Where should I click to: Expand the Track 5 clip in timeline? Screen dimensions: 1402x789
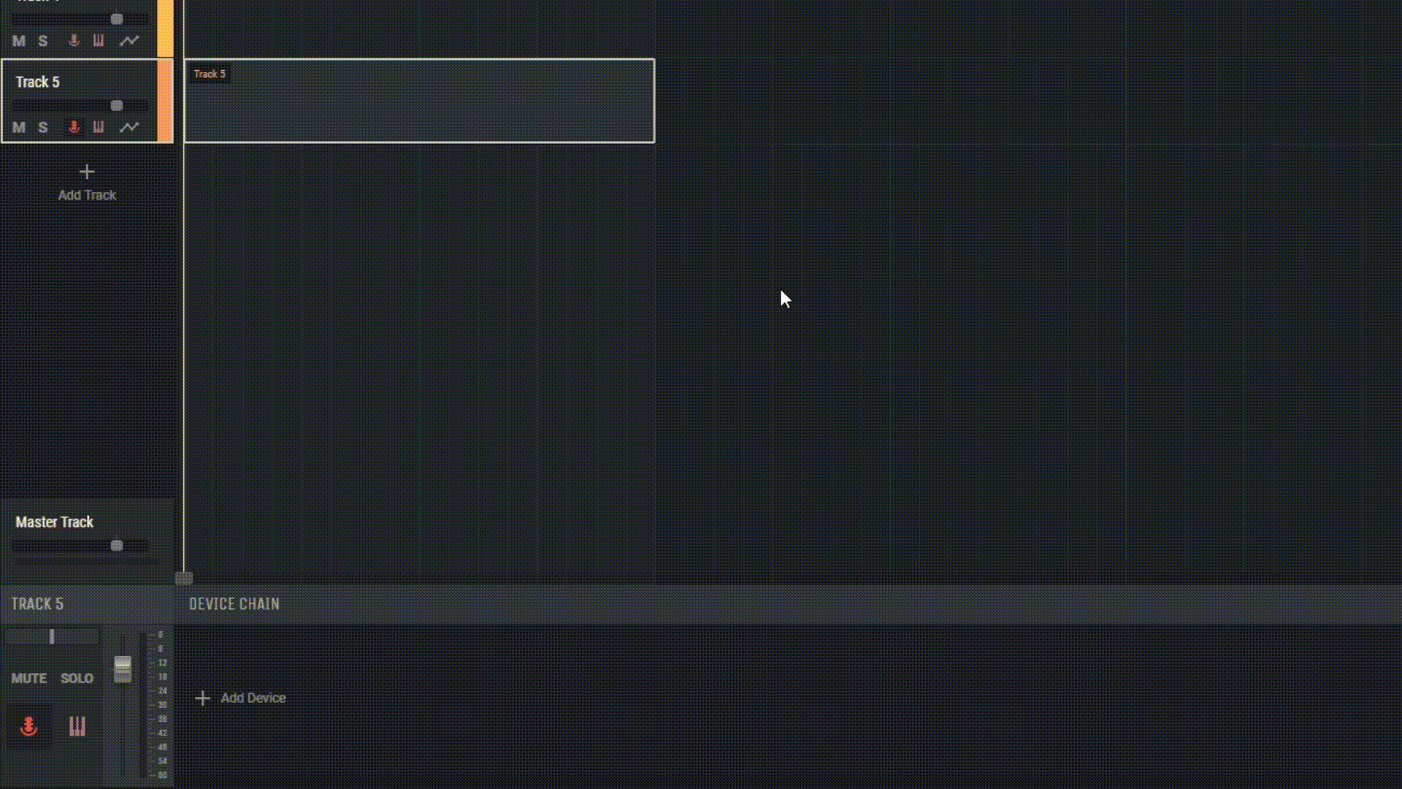[420, 100]
